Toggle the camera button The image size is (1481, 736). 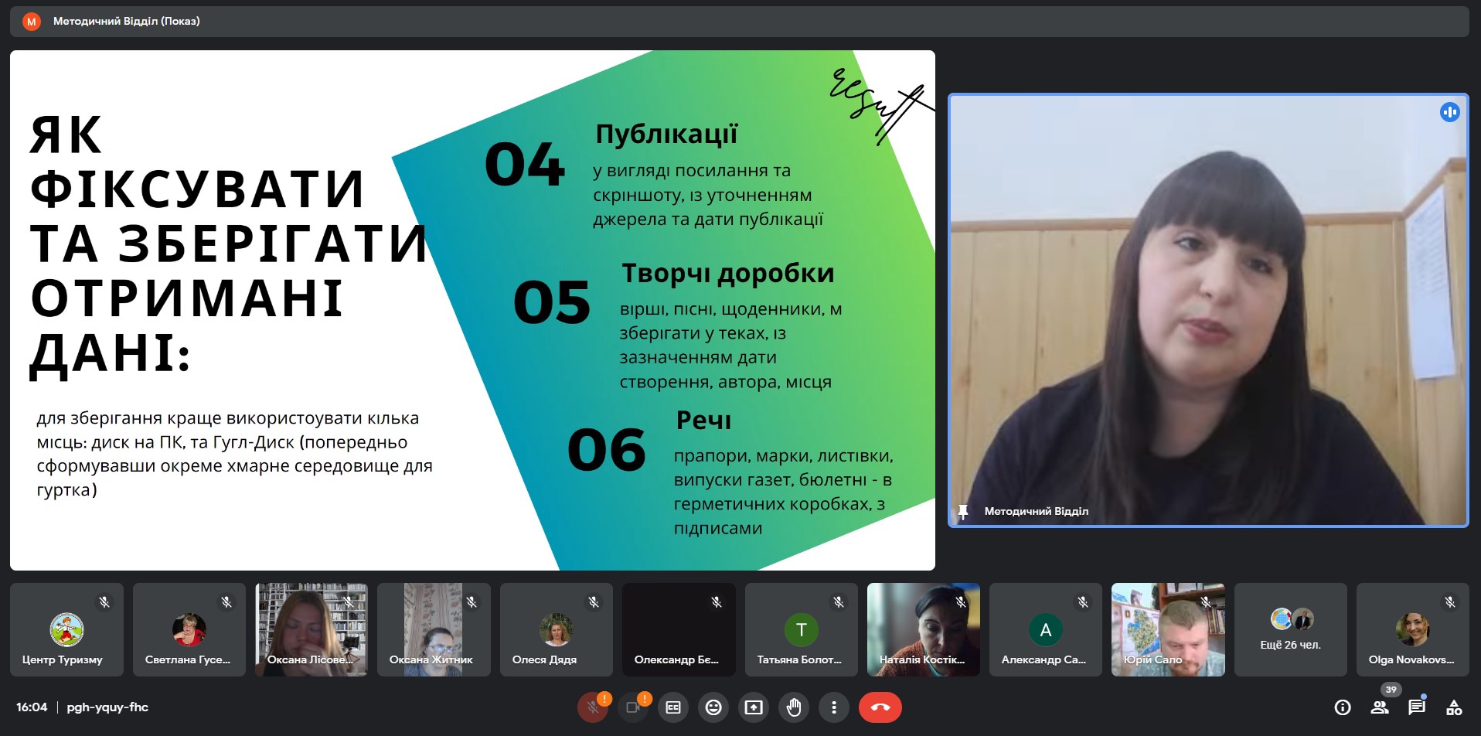(633, 707)
